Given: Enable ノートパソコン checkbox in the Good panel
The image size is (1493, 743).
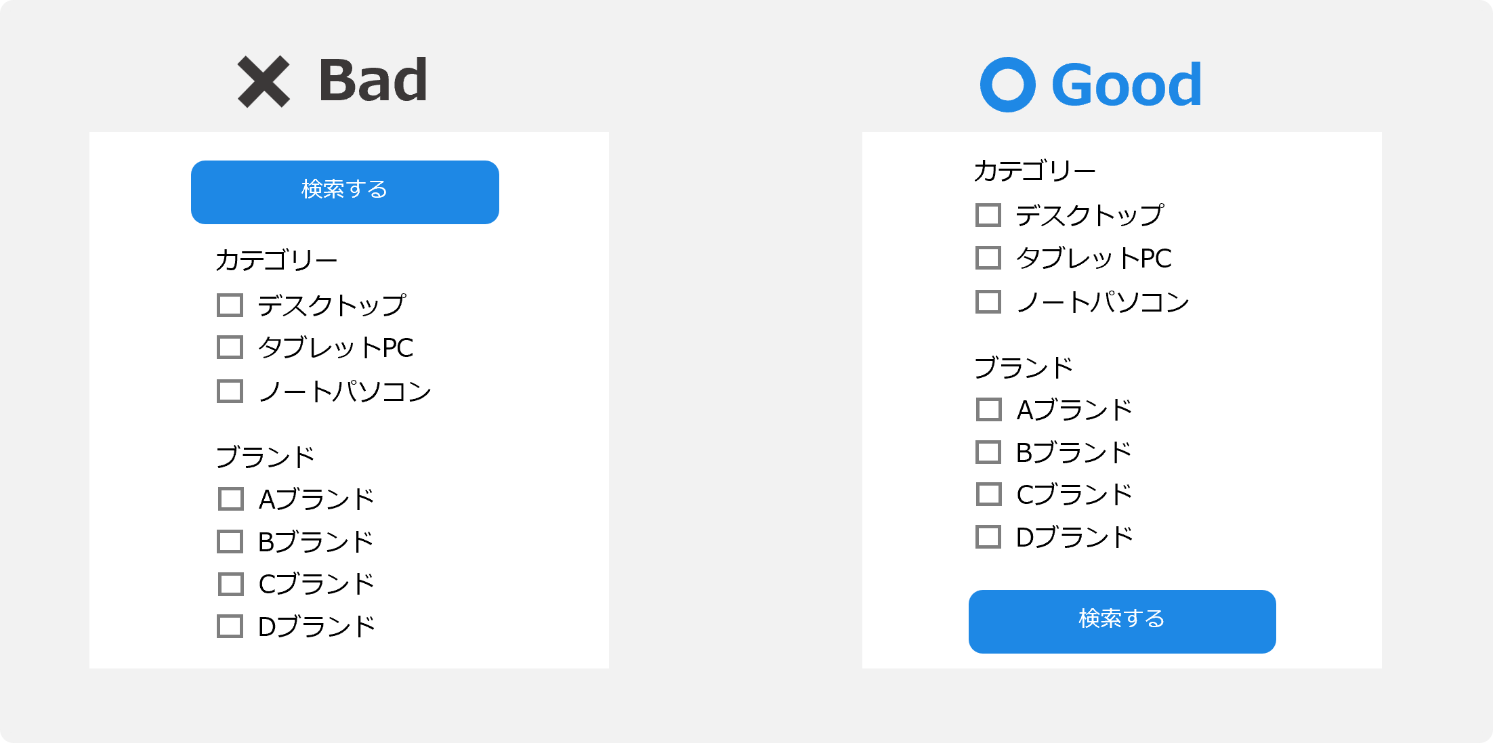Looking at the screenshot, I should (988, 301).
